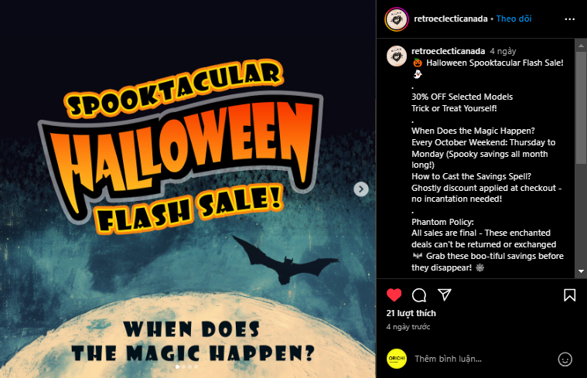Screen dimensions: 587x378
Task: Open comments via the speech bubble icon
Action: click(x=419, y=295)
